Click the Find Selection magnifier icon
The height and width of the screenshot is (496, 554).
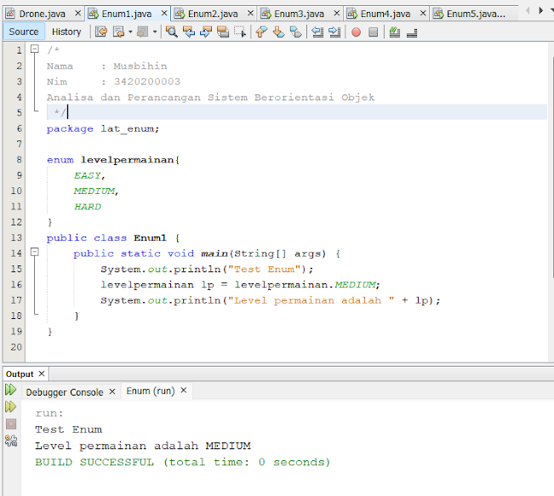pyautogui.click(x=172, y=31)
